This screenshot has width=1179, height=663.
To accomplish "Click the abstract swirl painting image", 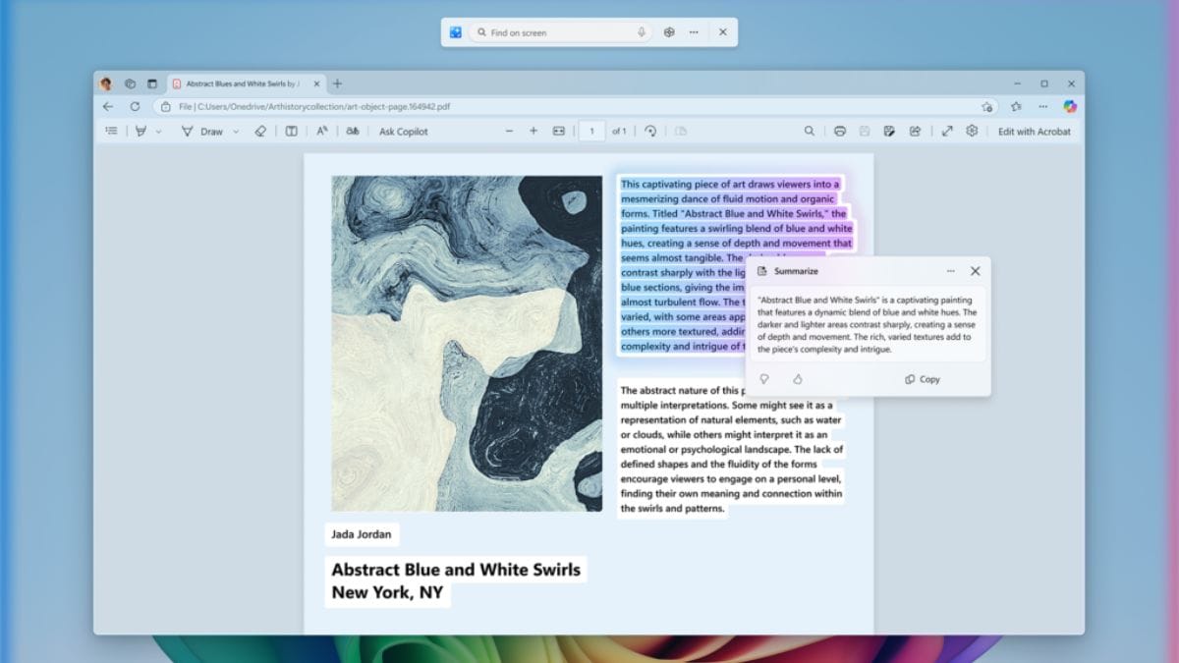I will point(467,344).
